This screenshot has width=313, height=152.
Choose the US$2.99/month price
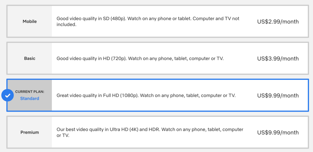click(278, 22)
